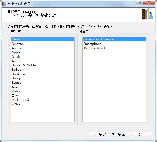This screenshot has height=142, width=157.
Task: Close the calibre welcome wizard window
Action: [149, 2]
